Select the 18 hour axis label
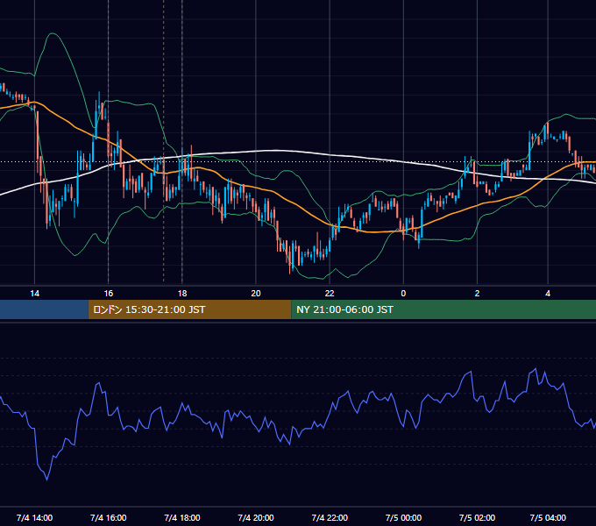 [x=182, y=294]
